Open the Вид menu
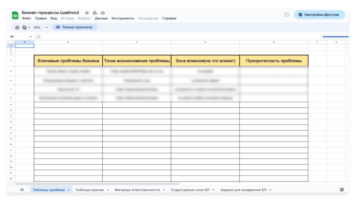 click(x=54, y=18)
